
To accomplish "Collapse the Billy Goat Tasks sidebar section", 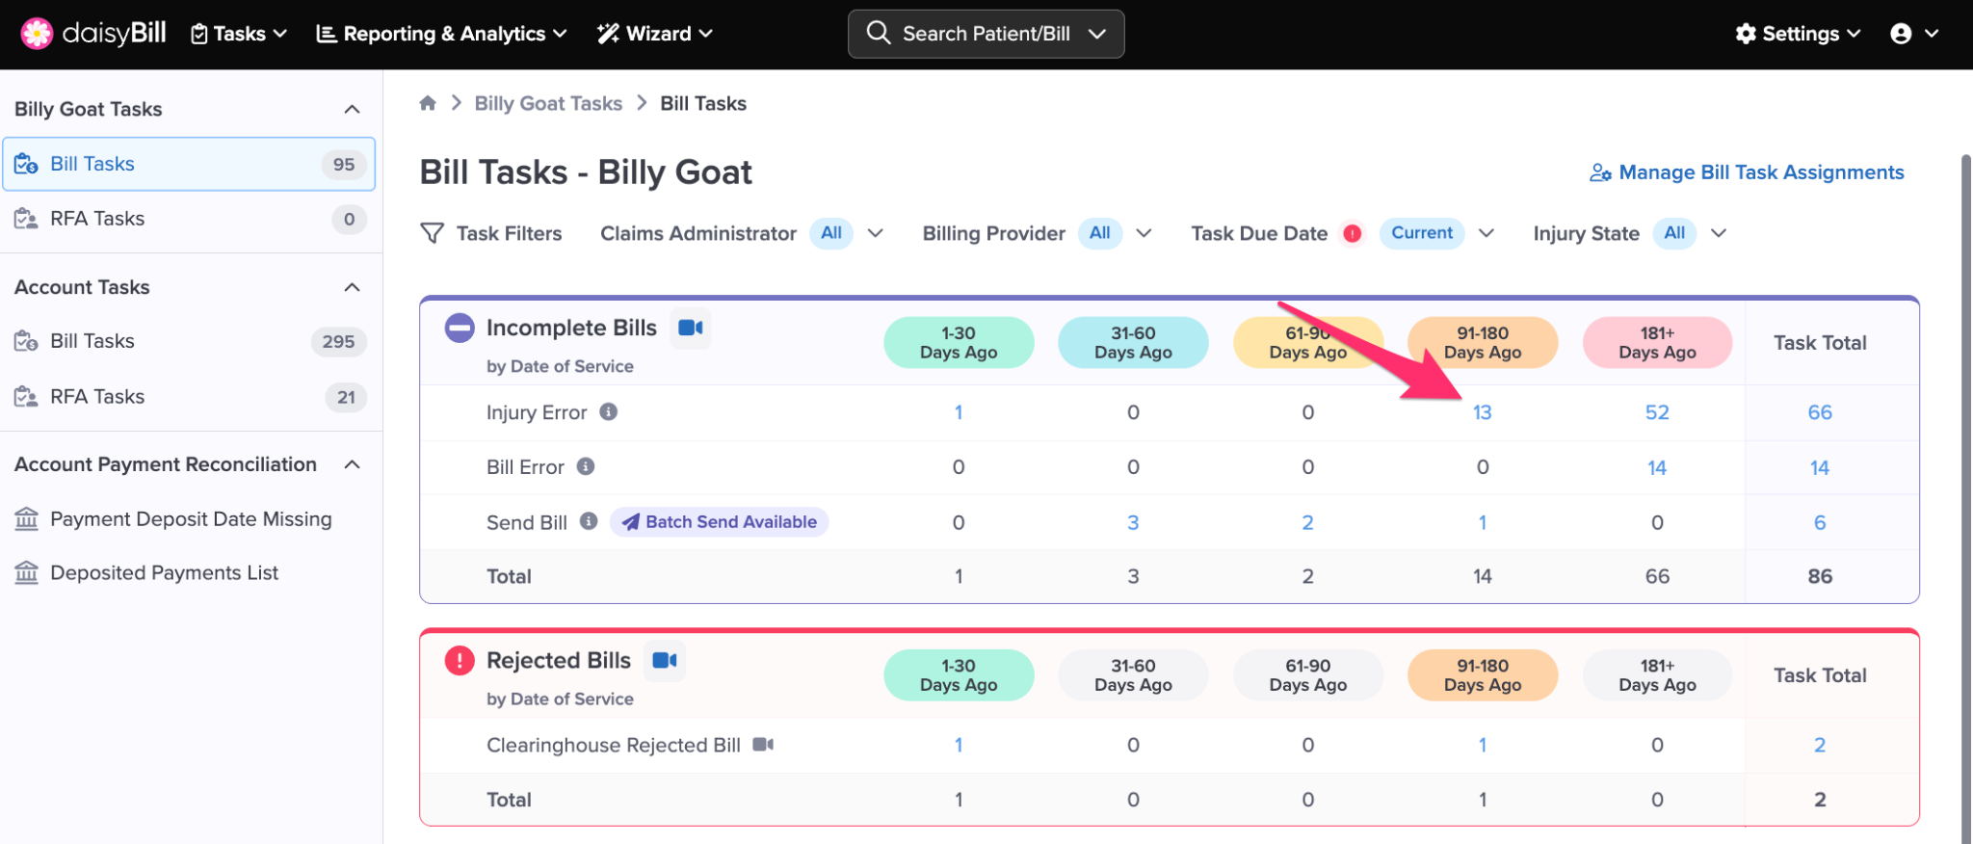I will click(352, 109).
